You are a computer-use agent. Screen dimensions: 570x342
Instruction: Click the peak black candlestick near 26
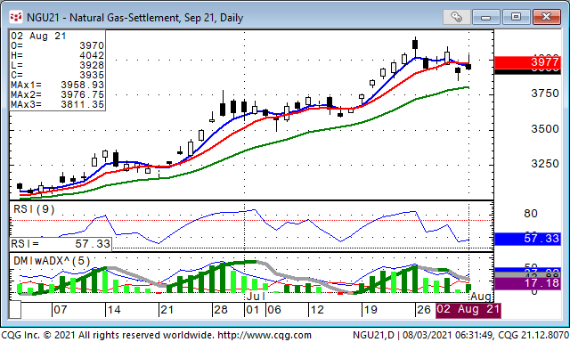(415, 45)
